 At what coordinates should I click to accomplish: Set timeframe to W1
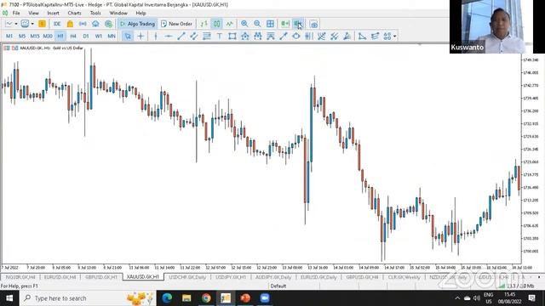click(99, 36)
